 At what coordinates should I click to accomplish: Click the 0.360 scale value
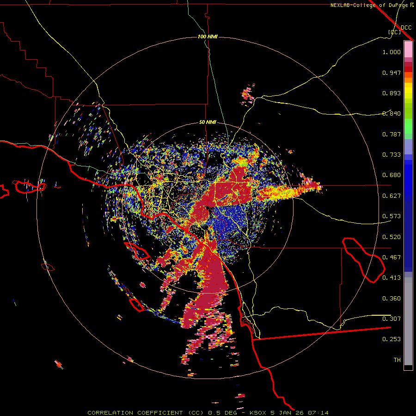[x=392, y=299]
